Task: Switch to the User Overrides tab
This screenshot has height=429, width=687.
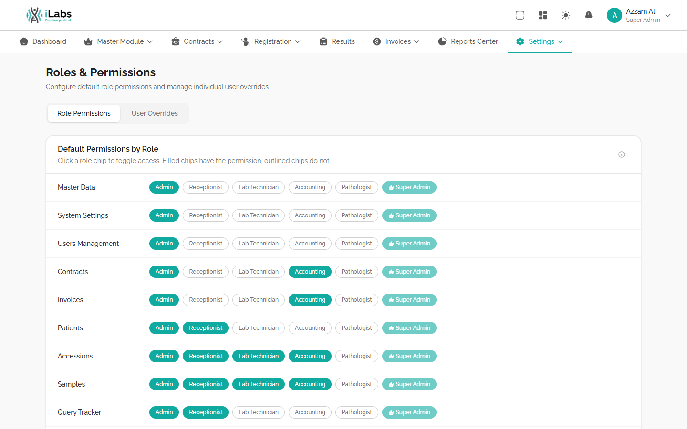Action: click(155, 113)
